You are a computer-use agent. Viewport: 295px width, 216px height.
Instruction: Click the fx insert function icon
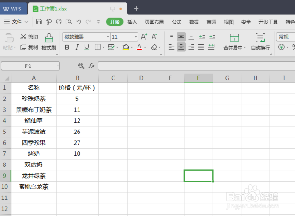pyautogui.click(x=92, y=66)
